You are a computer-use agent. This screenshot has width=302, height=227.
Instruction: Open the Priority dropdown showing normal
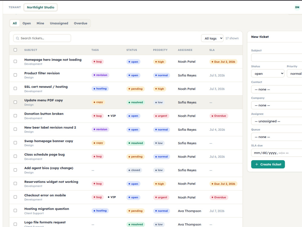click(x=294, y=74)
